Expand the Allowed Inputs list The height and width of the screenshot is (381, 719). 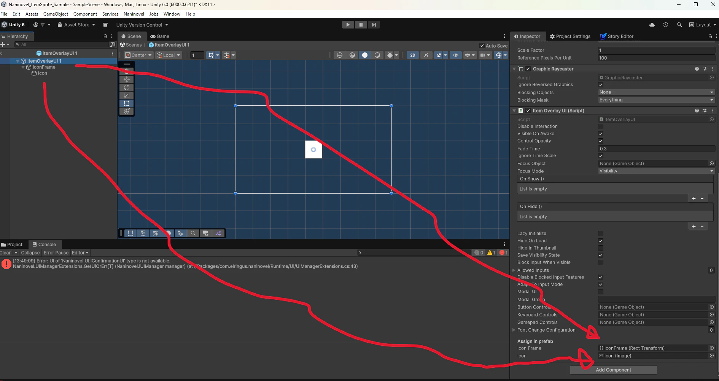(x=514, y=270)
